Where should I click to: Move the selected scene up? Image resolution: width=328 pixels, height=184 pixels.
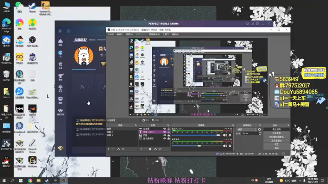pos(118,149)
